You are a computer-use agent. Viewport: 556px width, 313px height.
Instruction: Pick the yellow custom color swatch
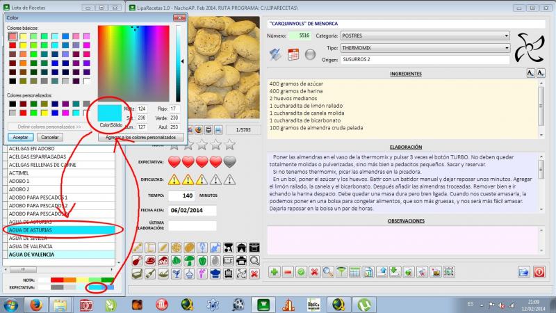tap(44, 113)
